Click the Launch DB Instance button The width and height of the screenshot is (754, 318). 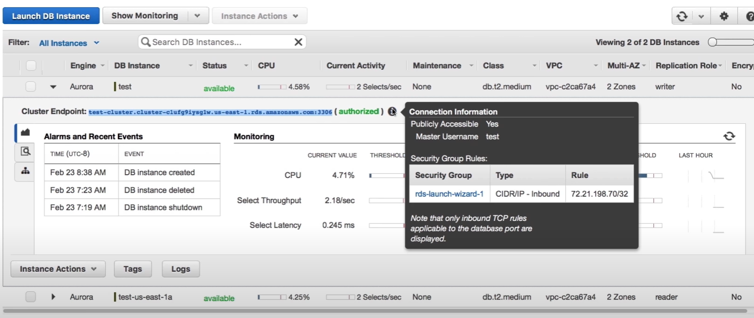click(x=50, y=15)
